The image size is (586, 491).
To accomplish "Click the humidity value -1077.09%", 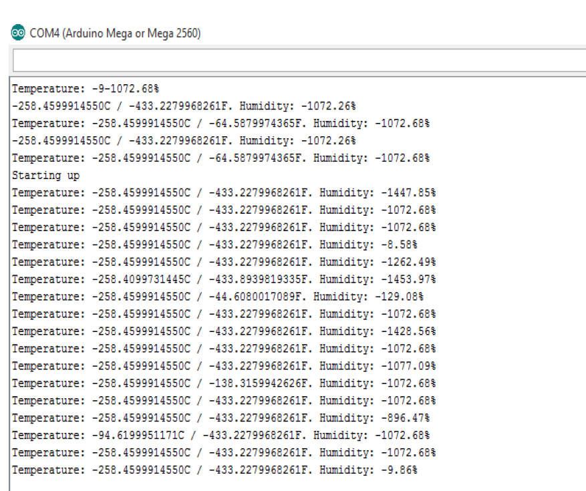I will (x=408, y=366).
